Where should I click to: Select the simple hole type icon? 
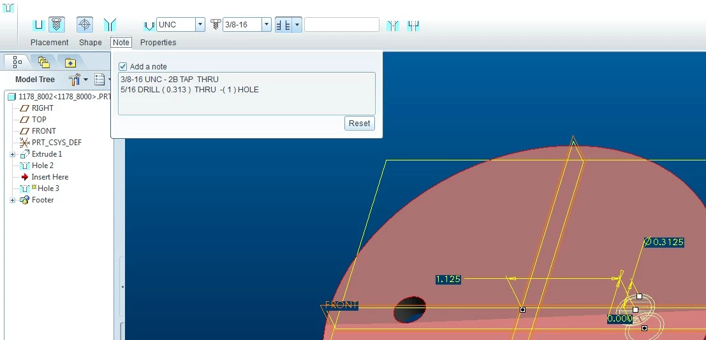tap(39, 25)
